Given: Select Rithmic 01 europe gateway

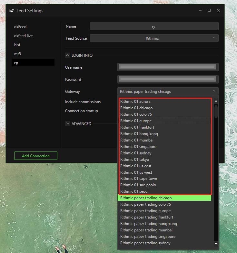Looking at the screenshot, I should (x=136, y=121).
